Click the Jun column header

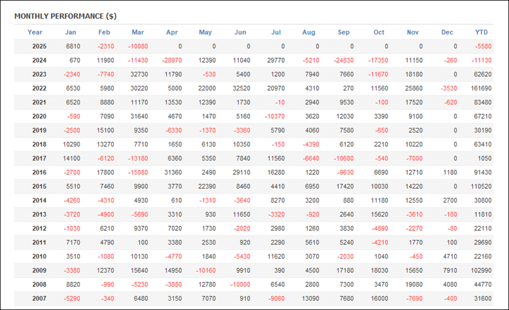point(240,32)
